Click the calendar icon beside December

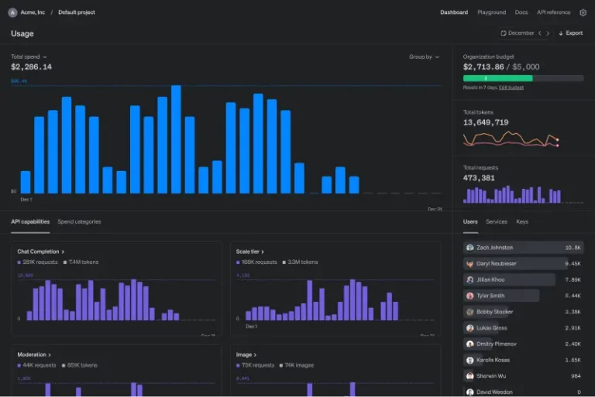504,33
